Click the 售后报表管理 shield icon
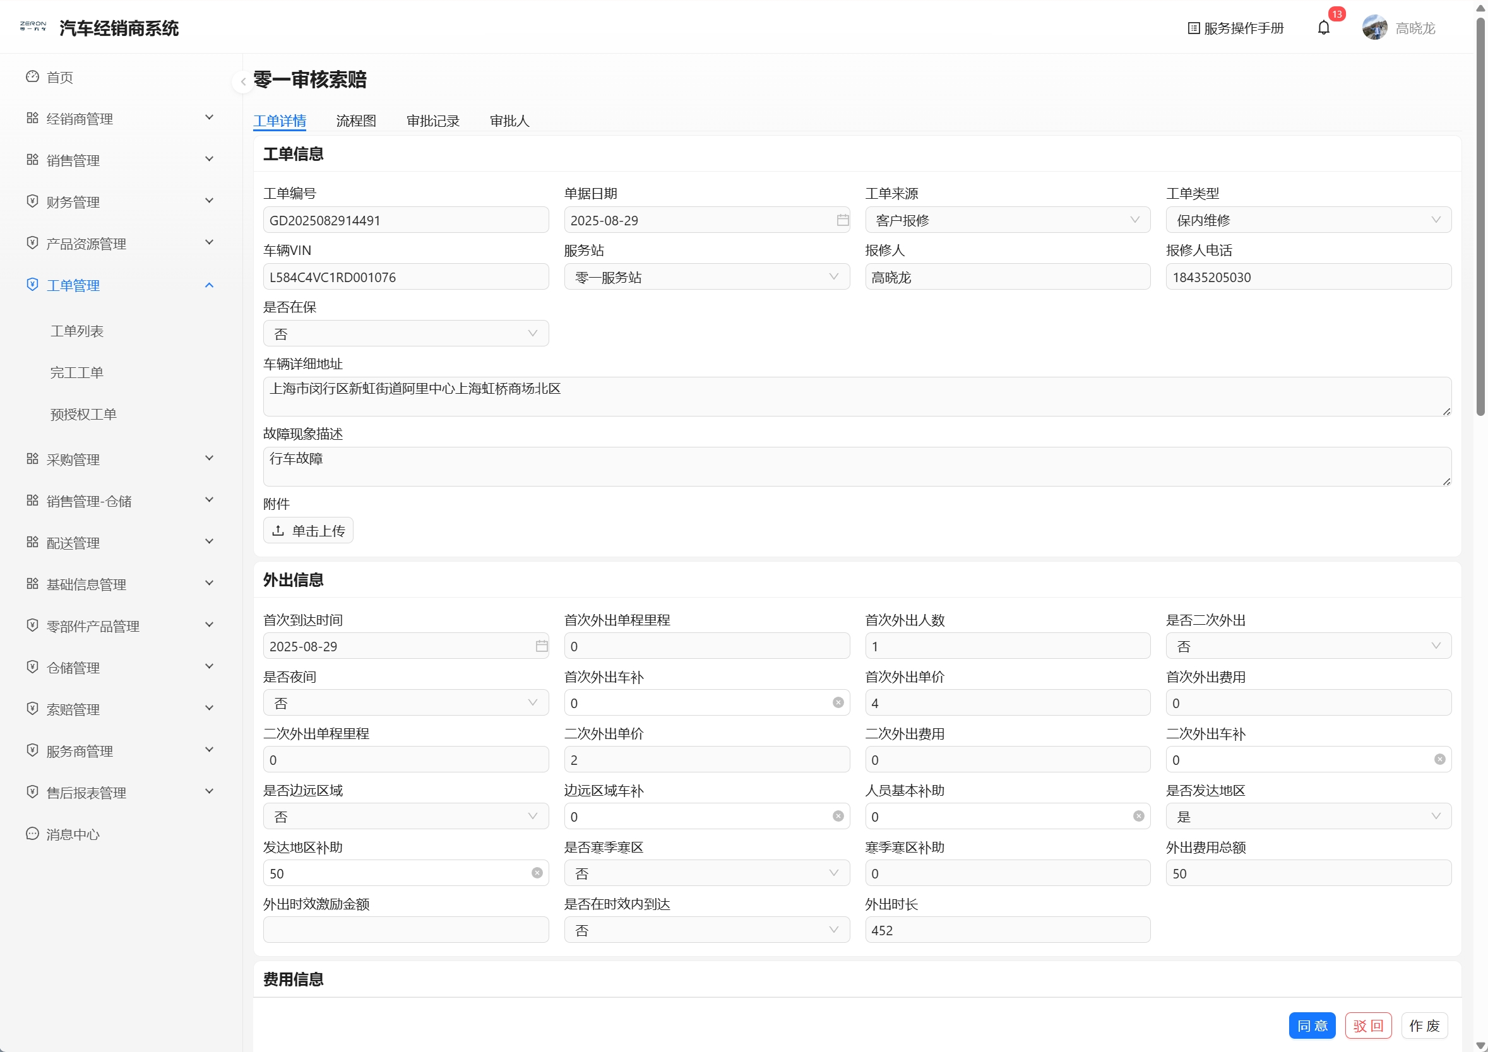The width and height of the screenshot is (1488, 1052). (32, 792)
